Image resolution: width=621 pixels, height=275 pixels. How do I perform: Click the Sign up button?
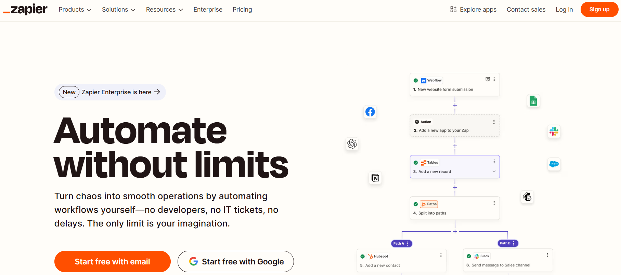pos(599,9)
